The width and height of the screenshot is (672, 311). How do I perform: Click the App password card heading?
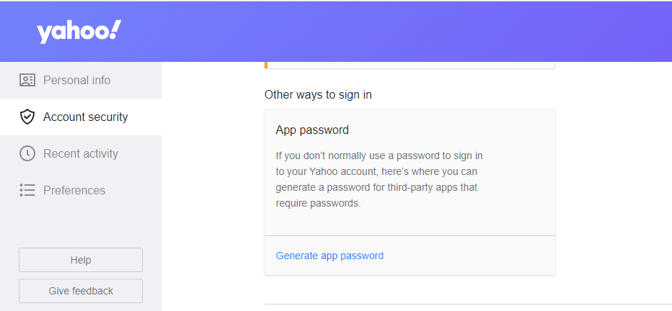[312, 130]
